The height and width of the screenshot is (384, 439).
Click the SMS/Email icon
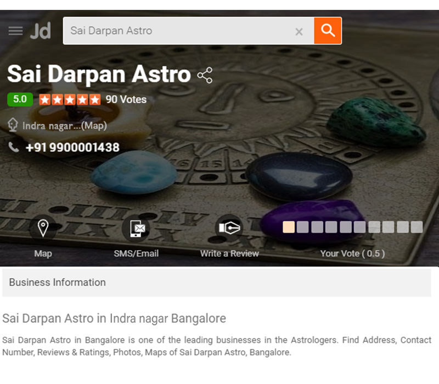pyautogui.click(x=136, y=228)
